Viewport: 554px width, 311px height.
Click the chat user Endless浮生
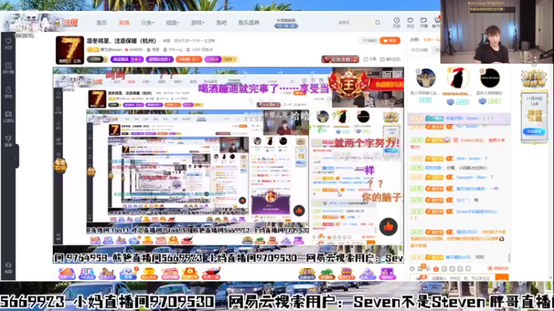pos(472,140)
